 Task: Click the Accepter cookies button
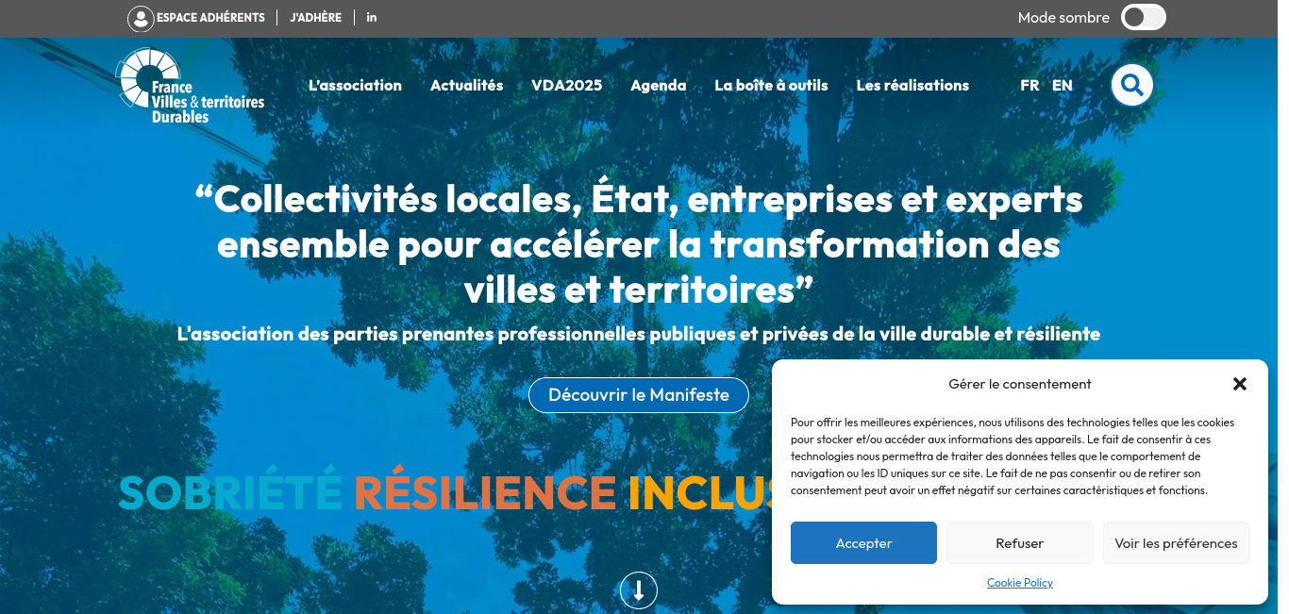[x=863, y=543]
